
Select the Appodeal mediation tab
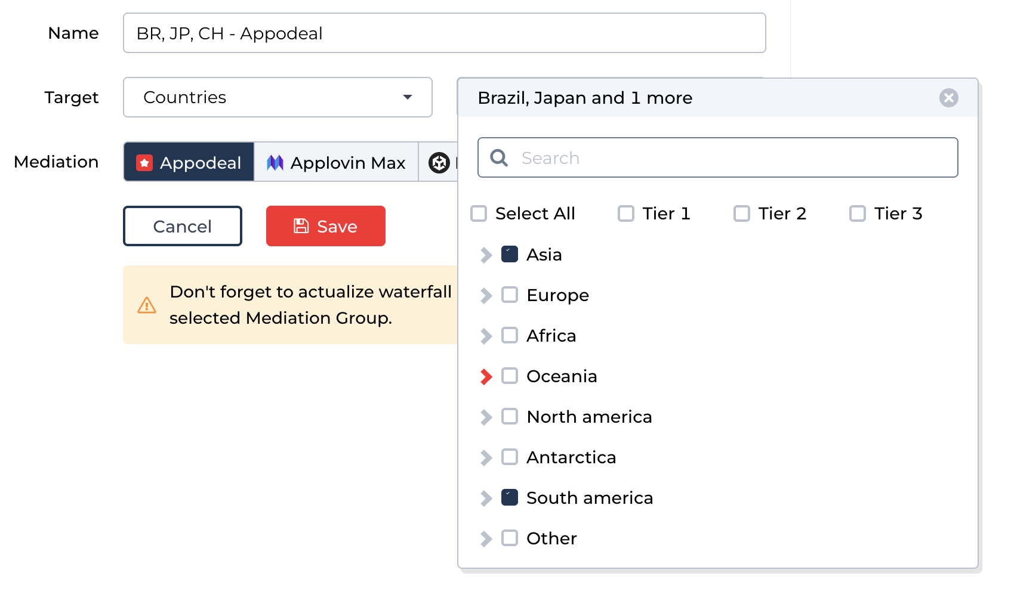pyautogui.click(x=189, y=162)
